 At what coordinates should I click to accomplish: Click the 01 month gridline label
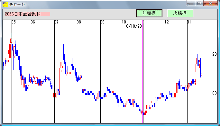[x=189, y=22]
